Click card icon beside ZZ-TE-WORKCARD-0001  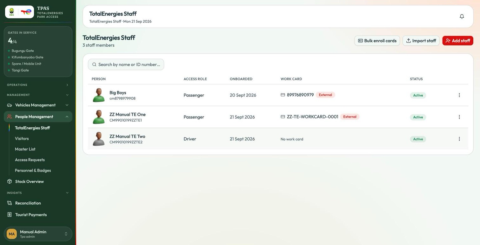[283, 117]
